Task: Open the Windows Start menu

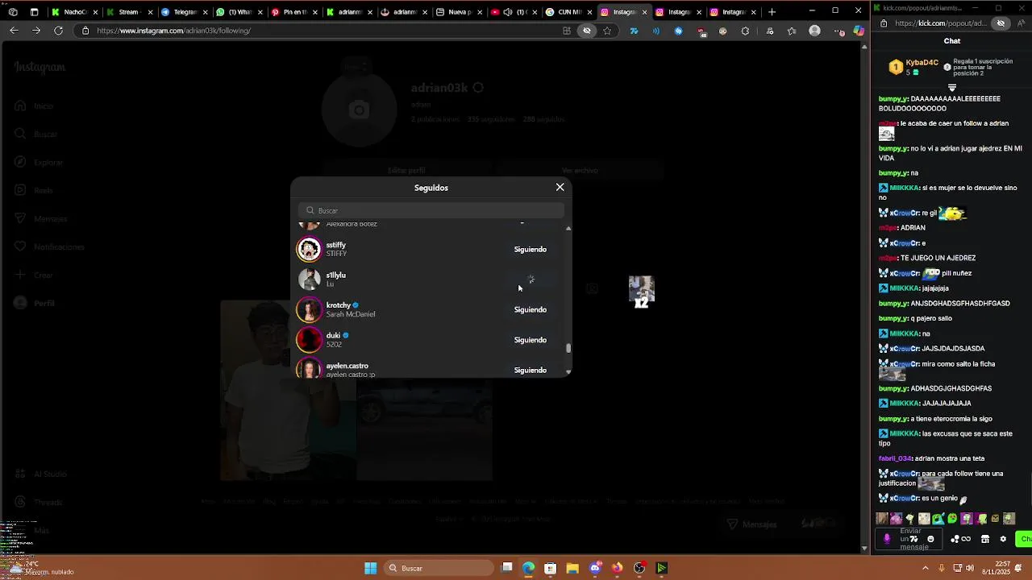Action: [370, 568]
